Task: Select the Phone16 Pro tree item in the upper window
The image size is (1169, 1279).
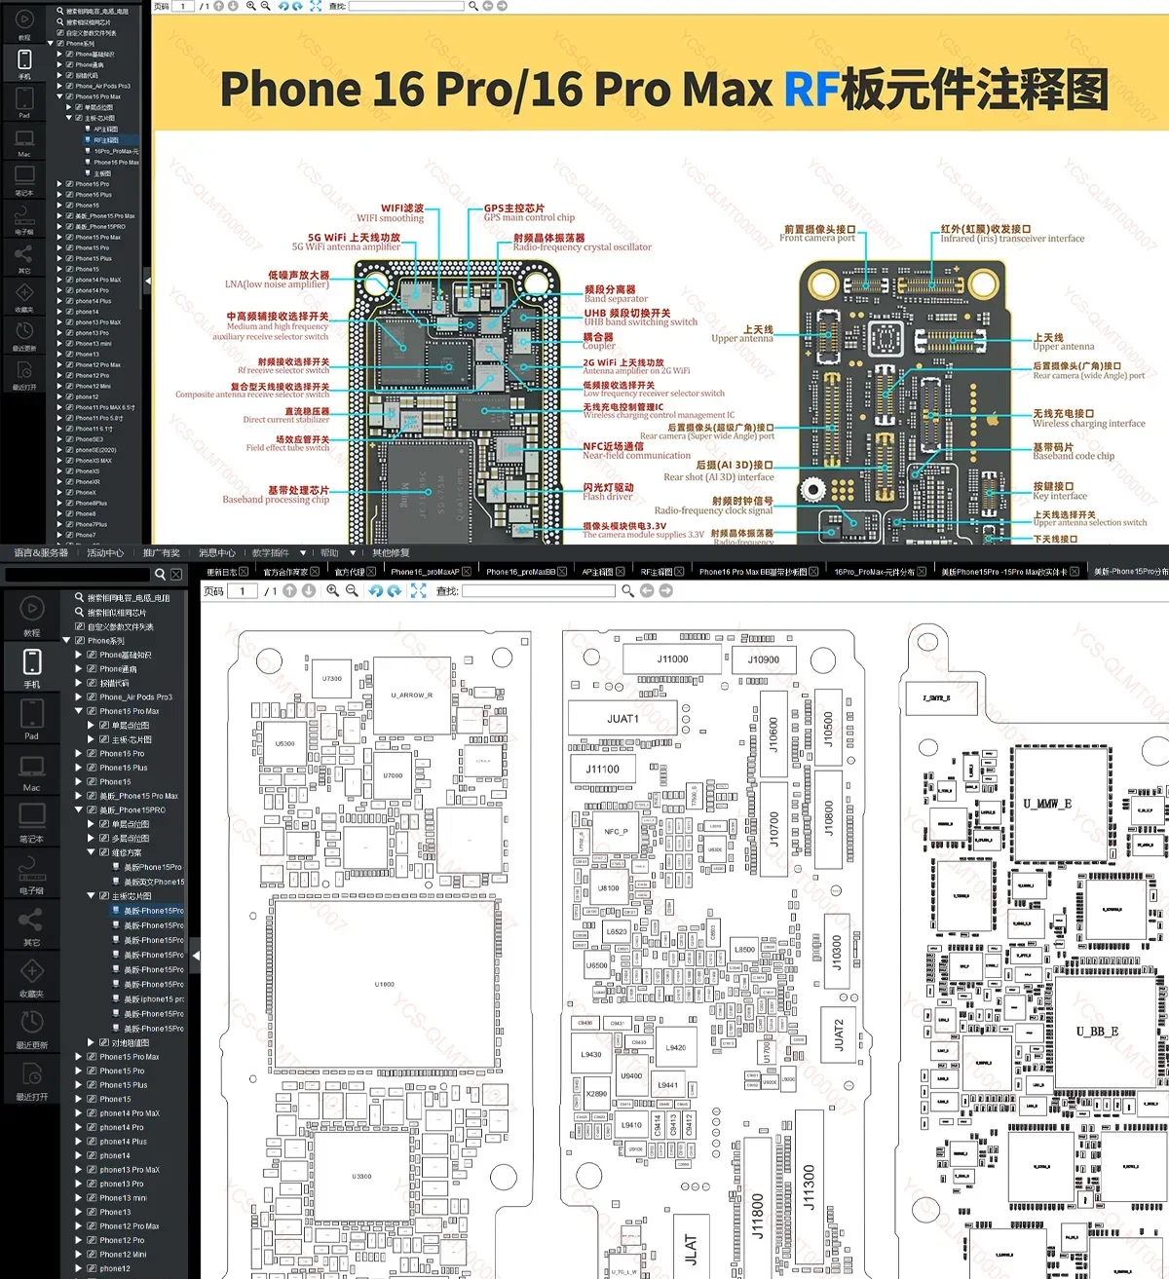Action: point(93,183)
